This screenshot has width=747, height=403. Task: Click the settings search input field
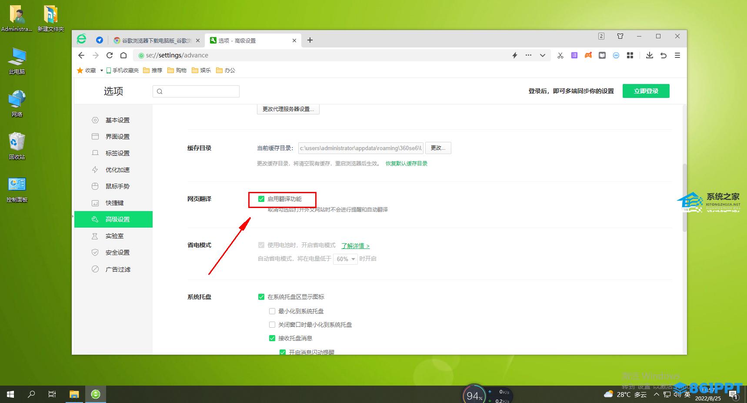point(196,91)
